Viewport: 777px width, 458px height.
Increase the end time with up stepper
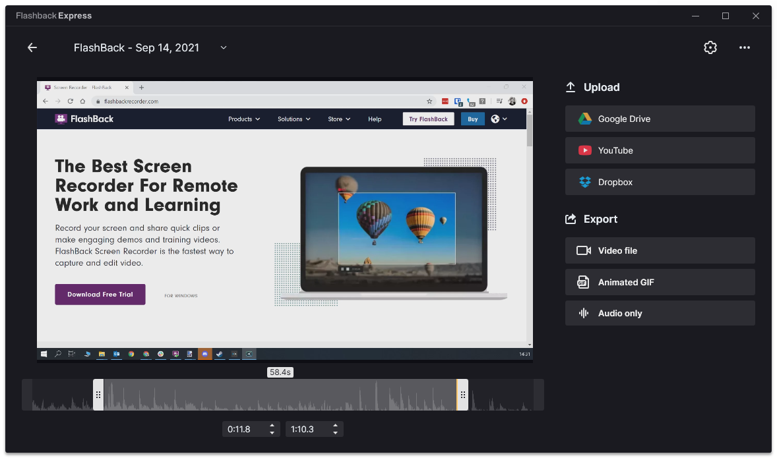(336, 425)
